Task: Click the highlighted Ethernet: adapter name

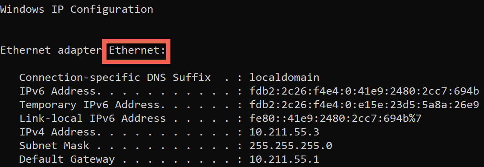Action: click(x=137, y=50)
